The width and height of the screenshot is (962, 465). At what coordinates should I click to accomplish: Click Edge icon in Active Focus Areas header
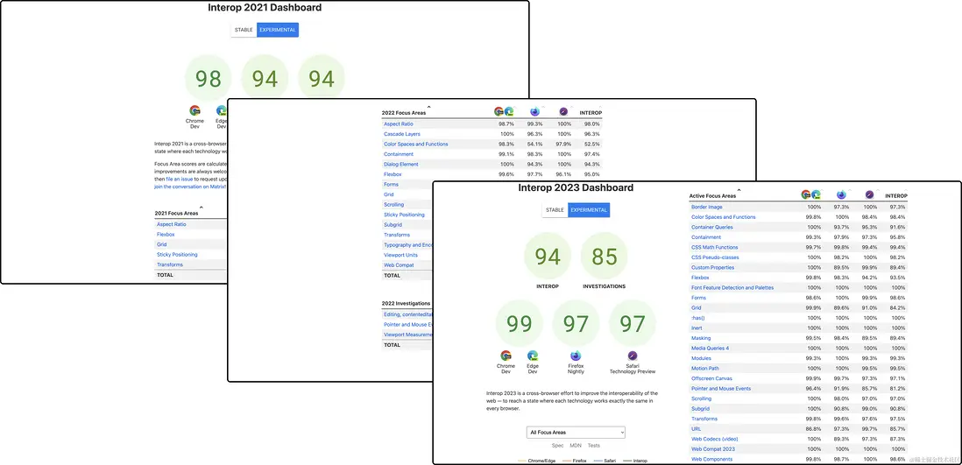(x=816, y=194)
